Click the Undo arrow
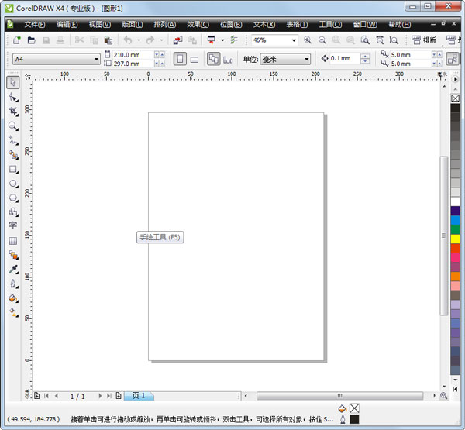Screen dimensions: 465x430 click(x=128, y=40)
